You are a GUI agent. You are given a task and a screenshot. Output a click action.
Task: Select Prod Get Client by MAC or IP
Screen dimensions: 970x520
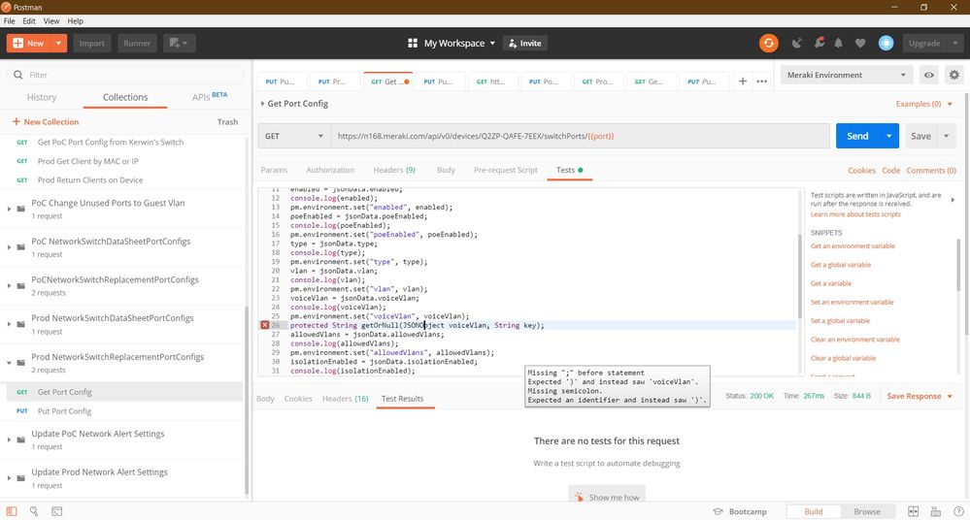point(87,161)
